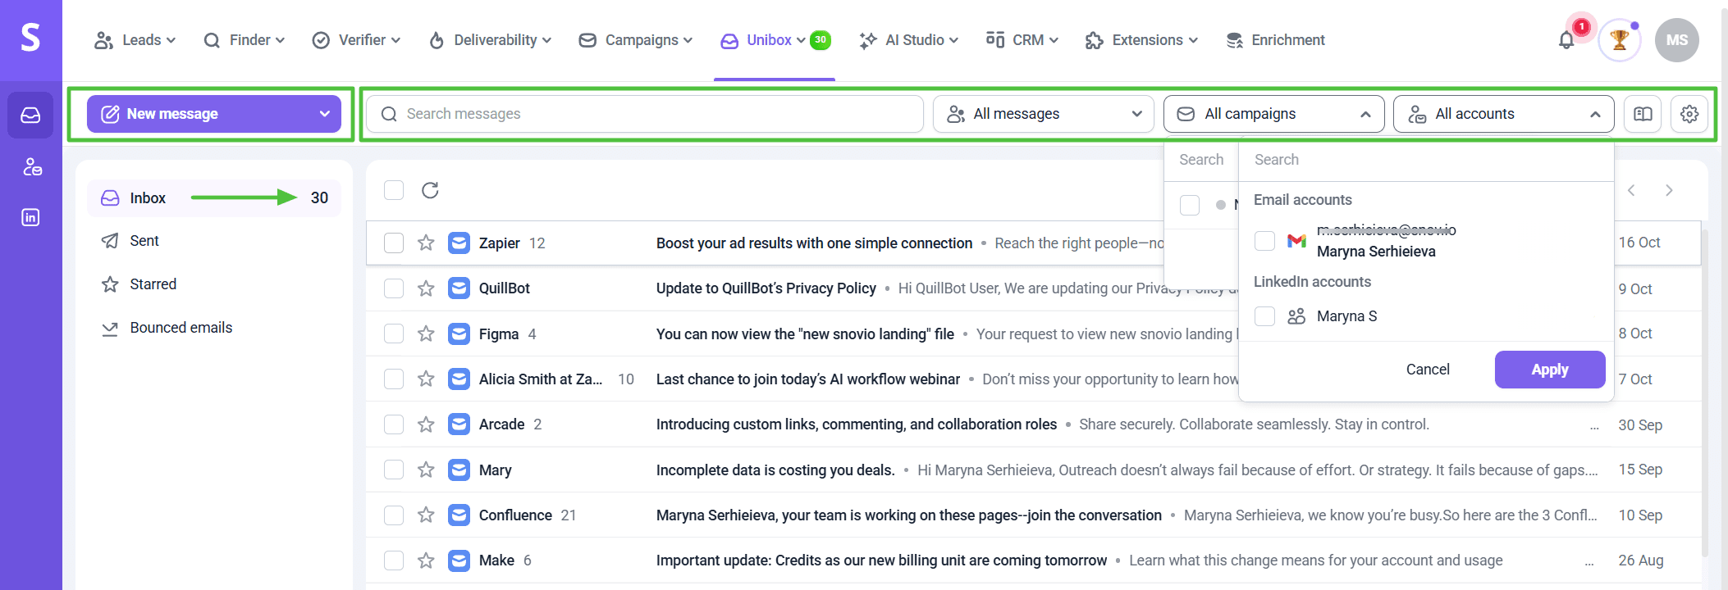Star the Zapier message
Screen dimensions: 1728x590
[x=426, y=243]
